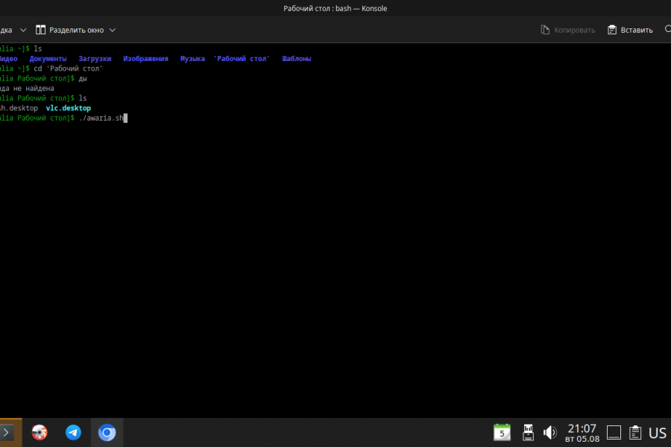Image resolution: width=671 pixels, height=447 pixels.
Task: Click the vlc.desktop file name
Action: tap(69, 108)
